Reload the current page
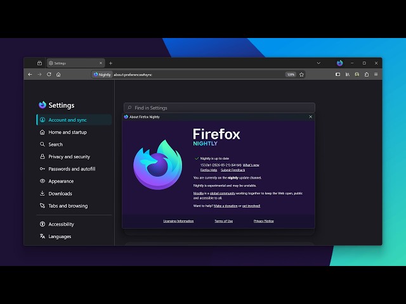This screenshot has width=406, height=304. [x=49, y=75]
